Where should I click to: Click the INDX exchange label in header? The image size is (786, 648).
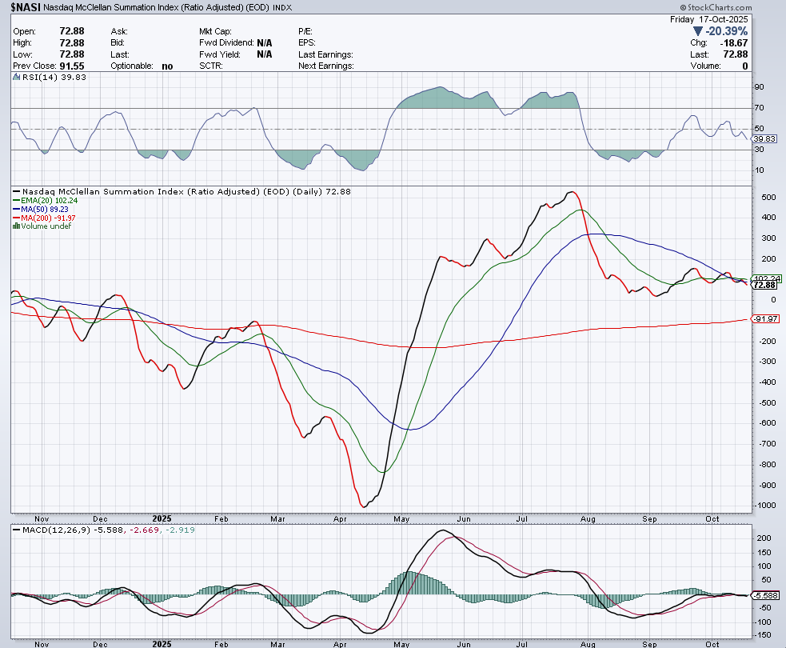point(282,7)
